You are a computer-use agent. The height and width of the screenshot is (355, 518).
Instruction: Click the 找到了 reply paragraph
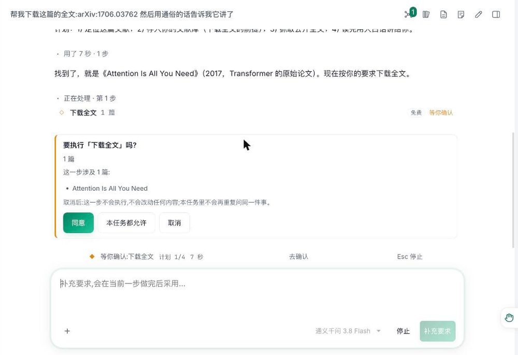233,74
